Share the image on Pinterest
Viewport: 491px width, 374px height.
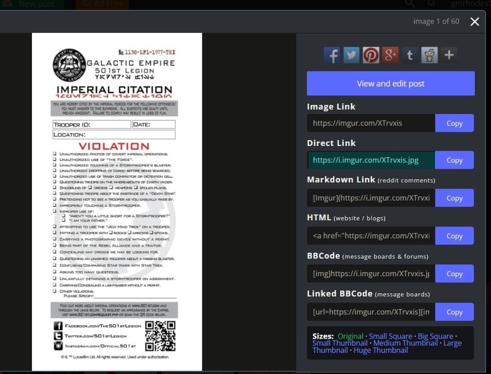click(x=371, y=55)
